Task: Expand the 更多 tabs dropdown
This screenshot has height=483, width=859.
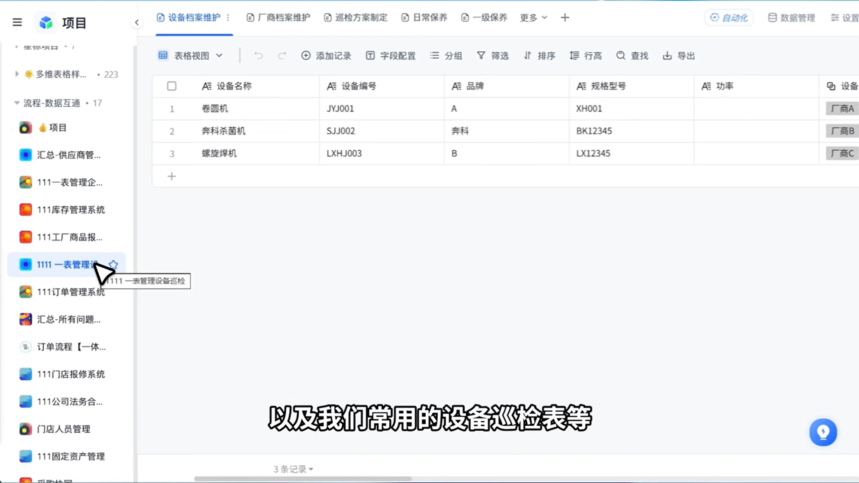Action: (533, 17)
